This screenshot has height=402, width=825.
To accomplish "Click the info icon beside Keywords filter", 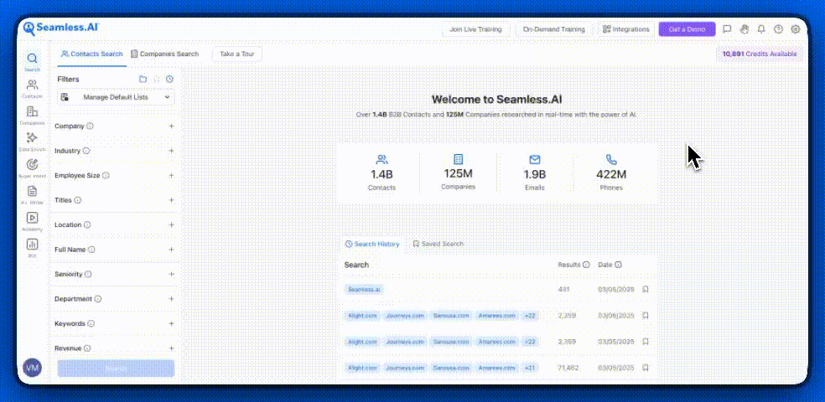I will 91,324.
